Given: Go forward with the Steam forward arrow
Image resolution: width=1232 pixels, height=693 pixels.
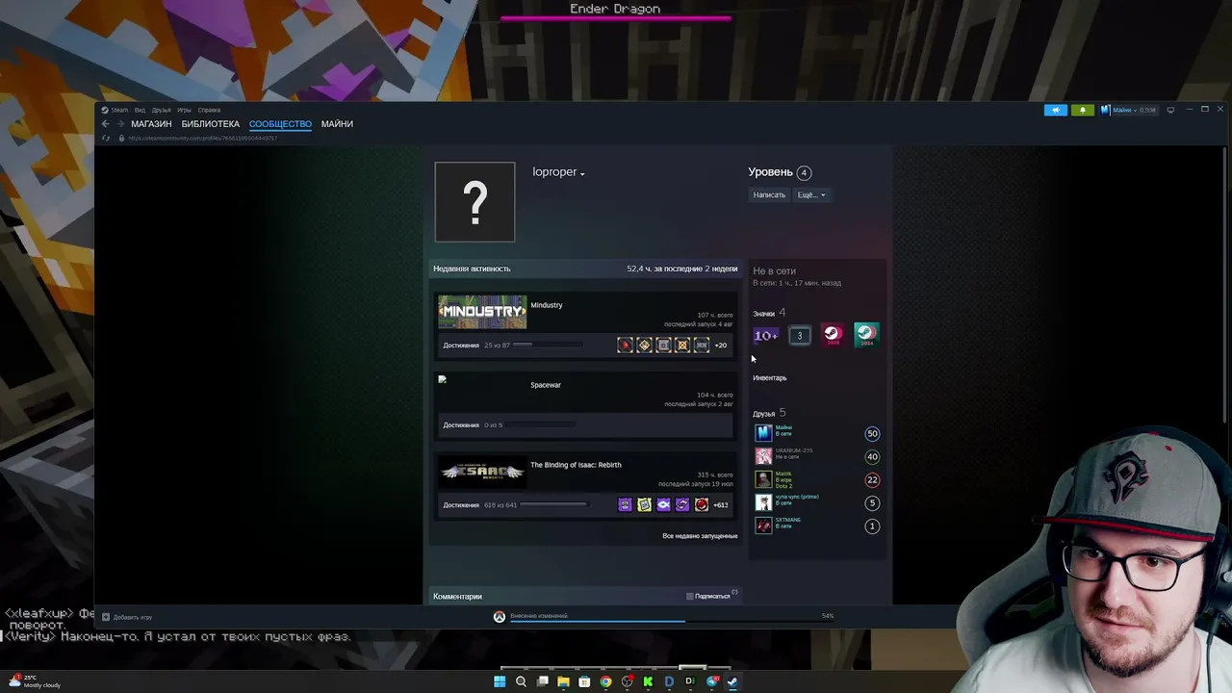Looking at the screenshot, I should (x=120, y=124).
